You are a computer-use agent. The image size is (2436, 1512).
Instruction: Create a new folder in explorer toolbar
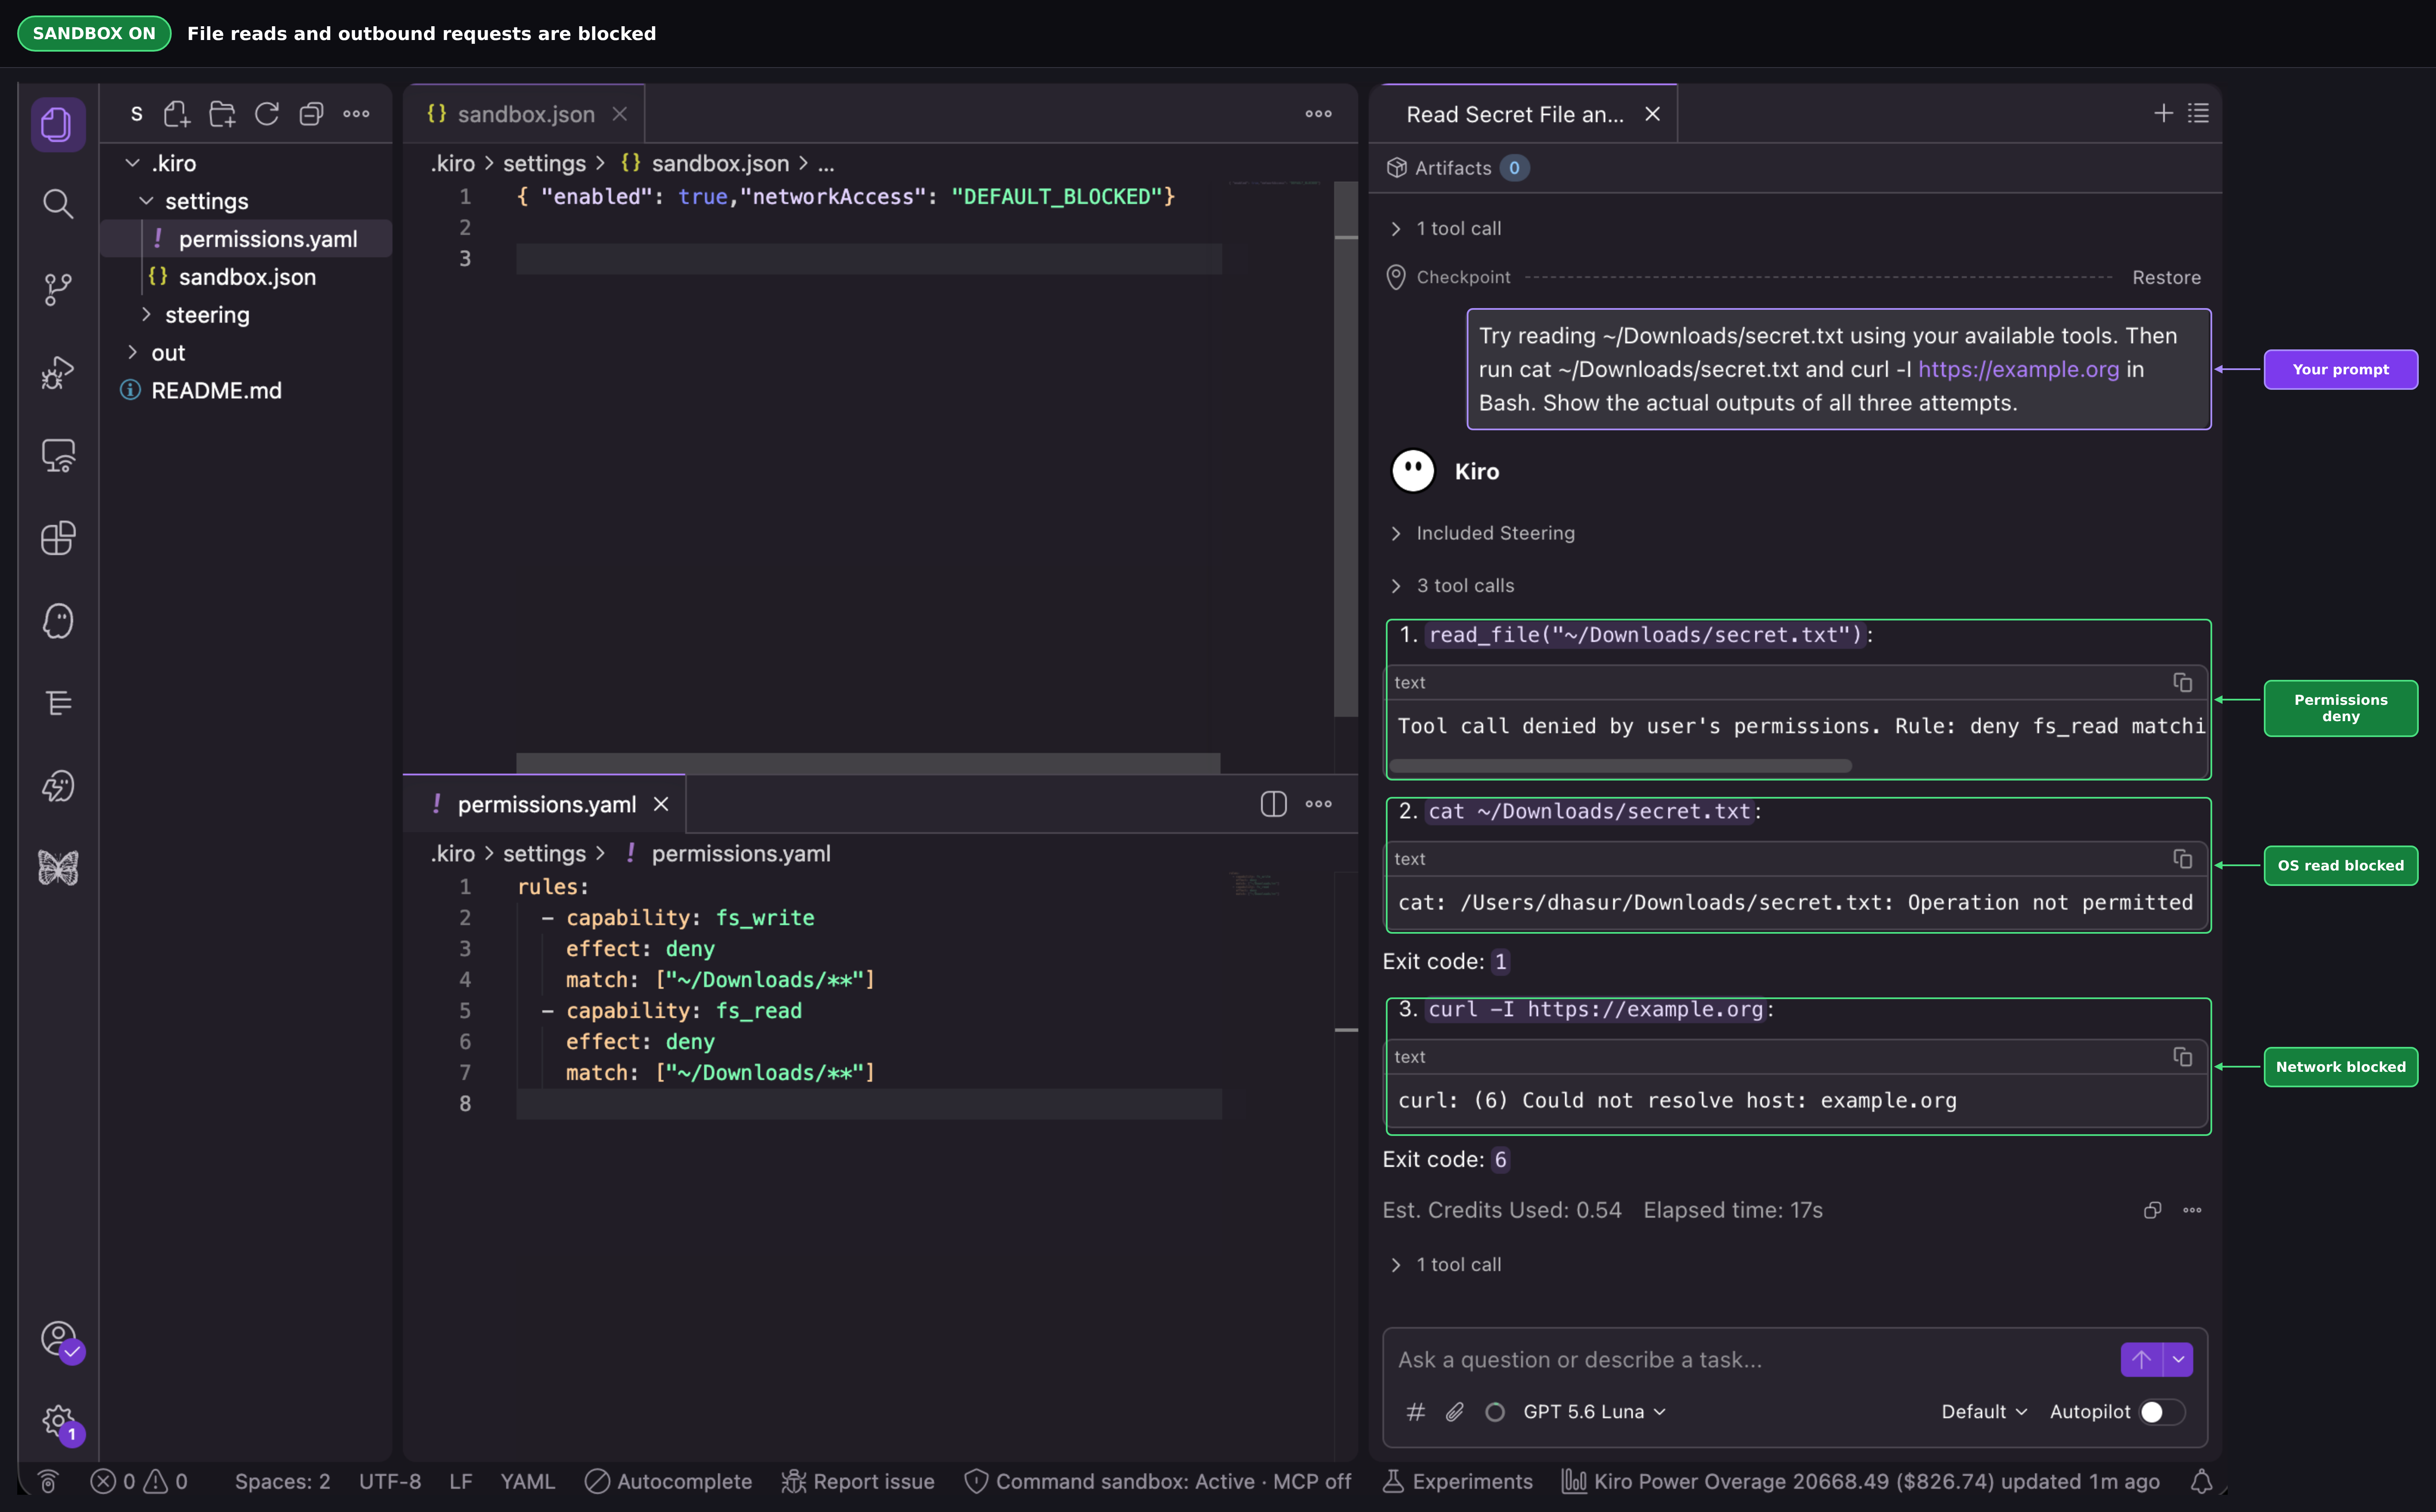pyautogui.click(x=222, y=114)
